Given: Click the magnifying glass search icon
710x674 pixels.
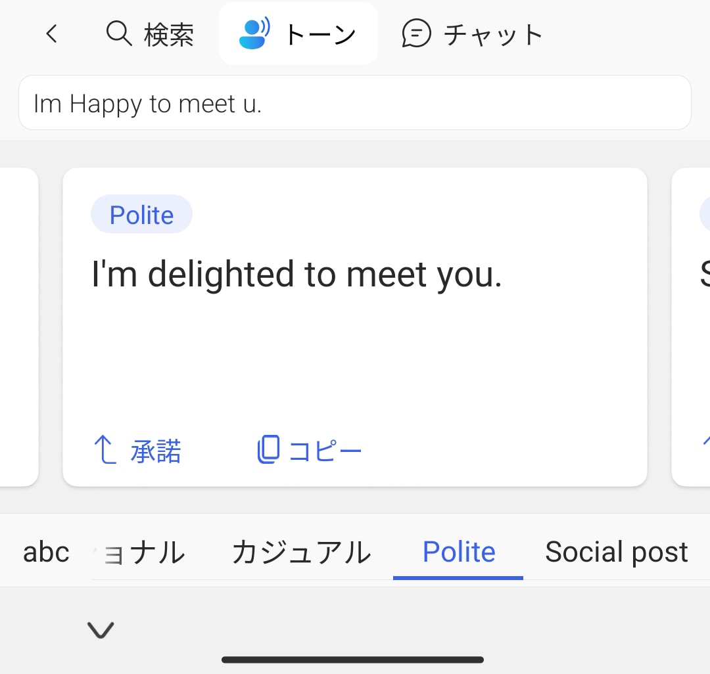Looking at the screenshot, I should (119, 33).
